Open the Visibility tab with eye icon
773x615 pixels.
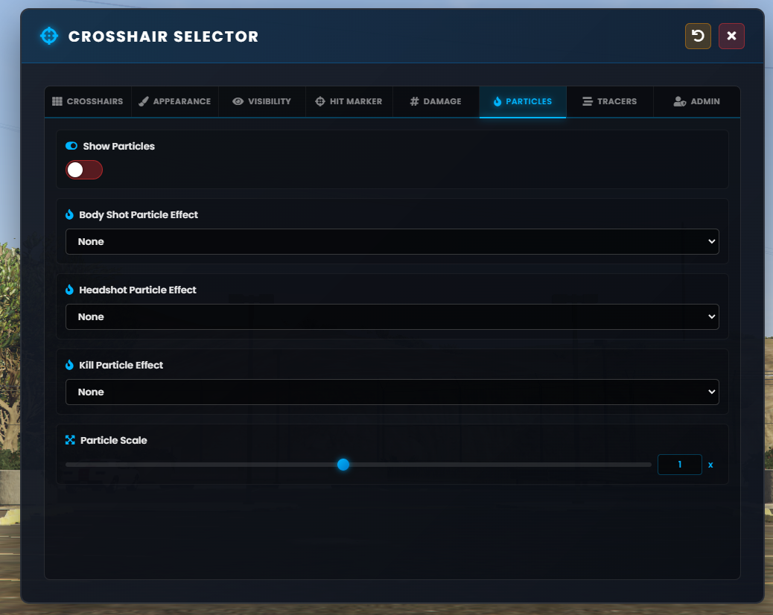pyautogui.click(x=262, y=101)
